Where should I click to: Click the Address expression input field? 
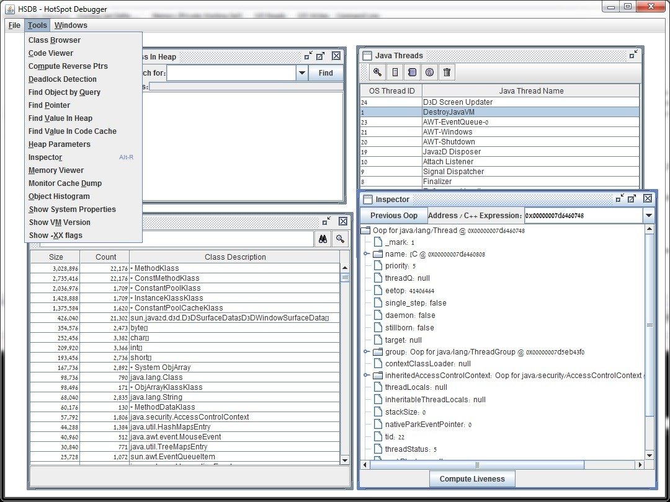[x=584, y=216]
